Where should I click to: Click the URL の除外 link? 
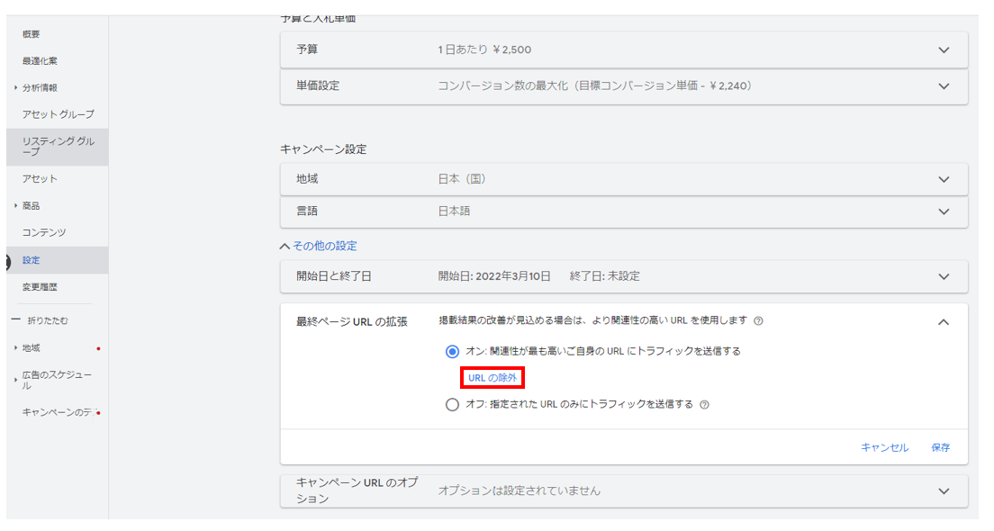click(x=492, y=378)
